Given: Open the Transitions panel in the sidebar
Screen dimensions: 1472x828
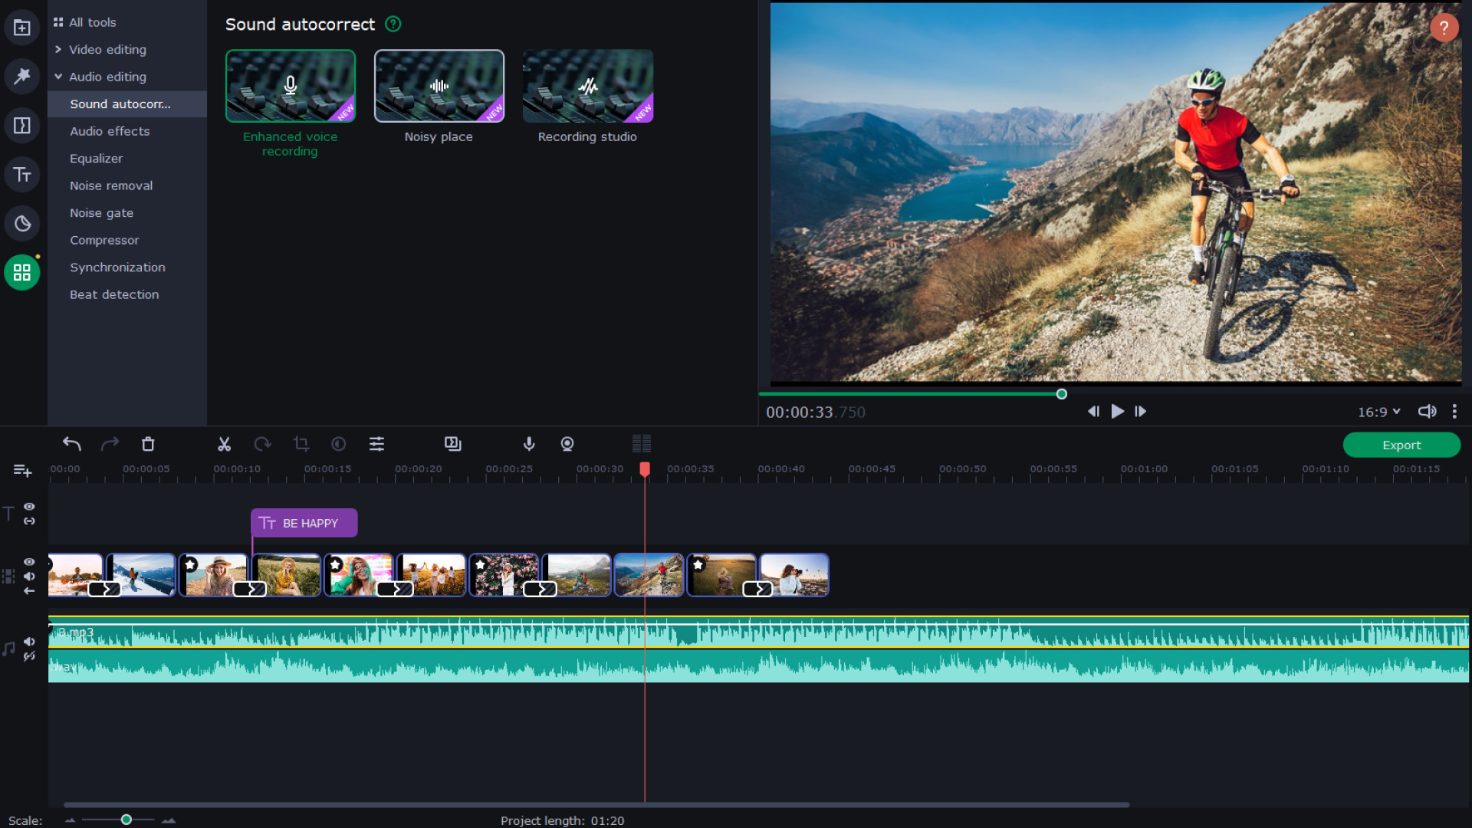Looking at the screenshot, I should pos(21,125).
